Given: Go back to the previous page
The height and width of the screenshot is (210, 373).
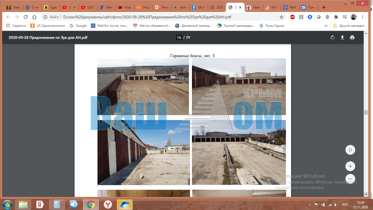Looking at the screenshot, I should tap(8, 17).
